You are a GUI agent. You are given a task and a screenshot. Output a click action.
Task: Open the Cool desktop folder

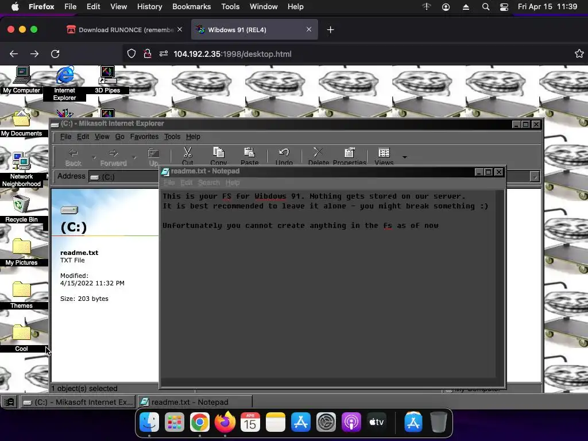21,338
